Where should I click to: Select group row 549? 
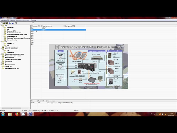point(58,44)
